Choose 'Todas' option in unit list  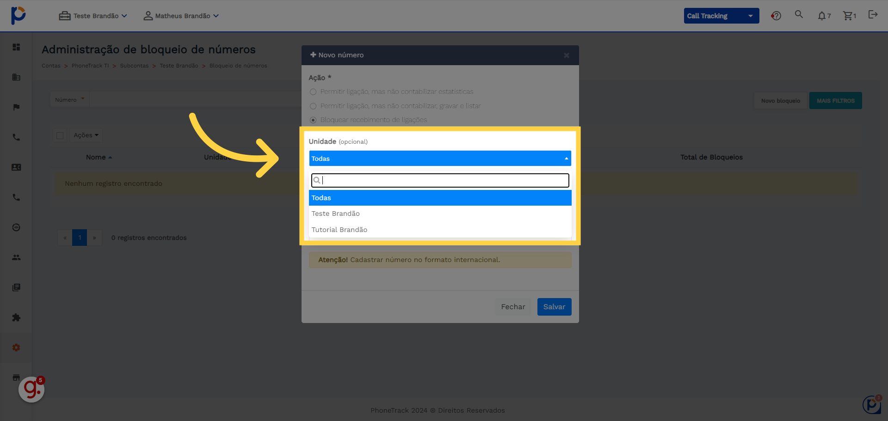(x=440, y=198)
